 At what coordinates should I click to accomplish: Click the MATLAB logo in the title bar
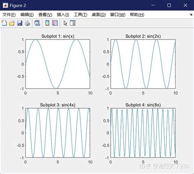5,5
